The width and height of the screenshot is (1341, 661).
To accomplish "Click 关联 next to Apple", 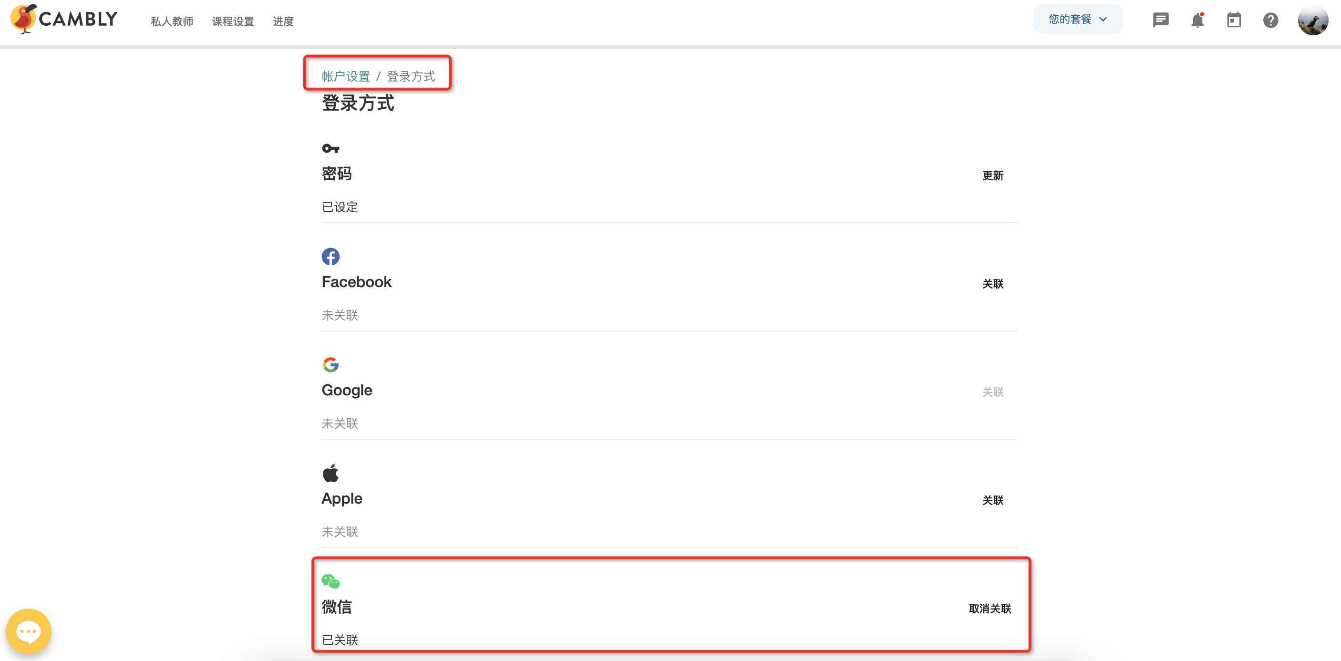I will point(993,500).
